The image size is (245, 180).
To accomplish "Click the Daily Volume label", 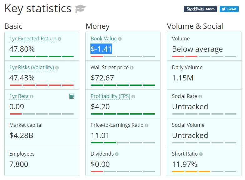I will [x=187, y=67].
